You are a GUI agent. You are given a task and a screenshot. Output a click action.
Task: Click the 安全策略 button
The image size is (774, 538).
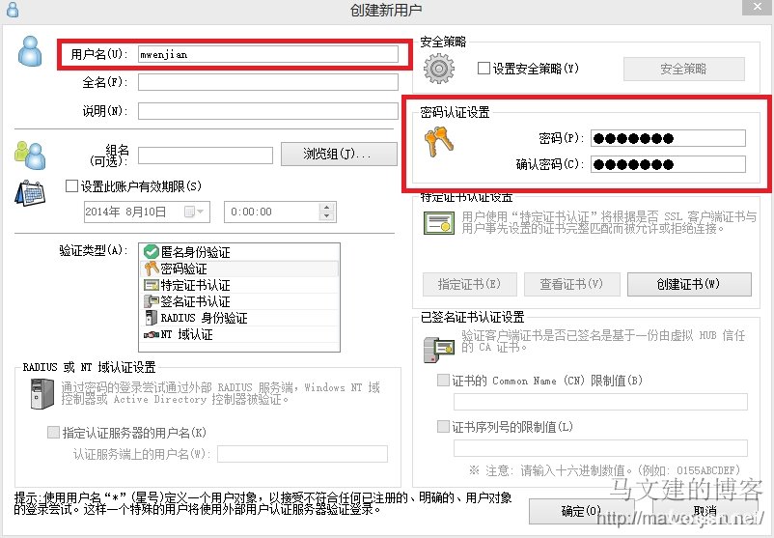(683, 69)
